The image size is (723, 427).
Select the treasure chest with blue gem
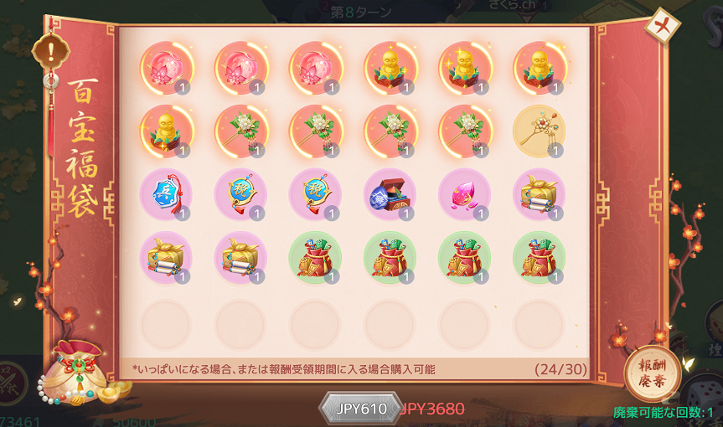tap(390, 195)
